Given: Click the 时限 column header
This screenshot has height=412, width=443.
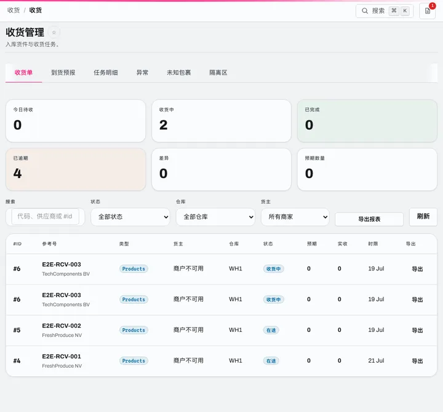Looking at the screenshot, I should [x=373, y=244].
